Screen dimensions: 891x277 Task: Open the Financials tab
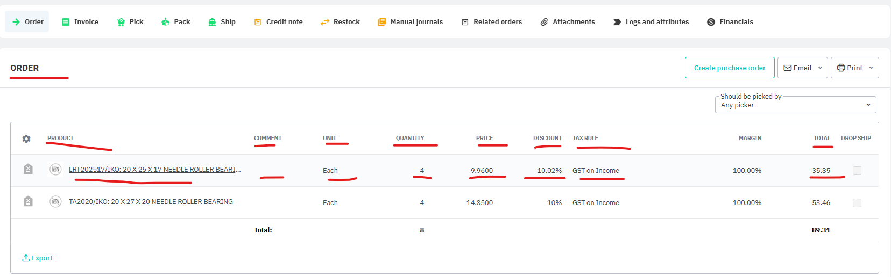(730, 22)
